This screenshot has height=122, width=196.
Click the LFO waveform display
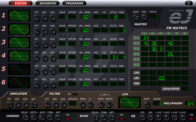pyautogui.click(x=129, y=103)
